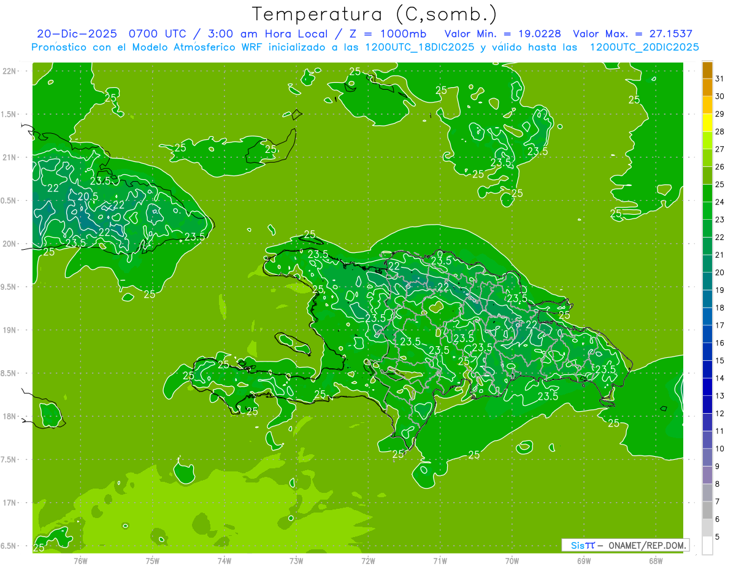Viewport: 736px width, 569px height.
Task: Click the "76W" longitude axis label
Action: (80, 560)
